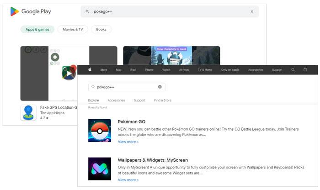Open the AirPods menu item
Screen dimensions: 320x190
pyautogui.click(x=184, y=70)
